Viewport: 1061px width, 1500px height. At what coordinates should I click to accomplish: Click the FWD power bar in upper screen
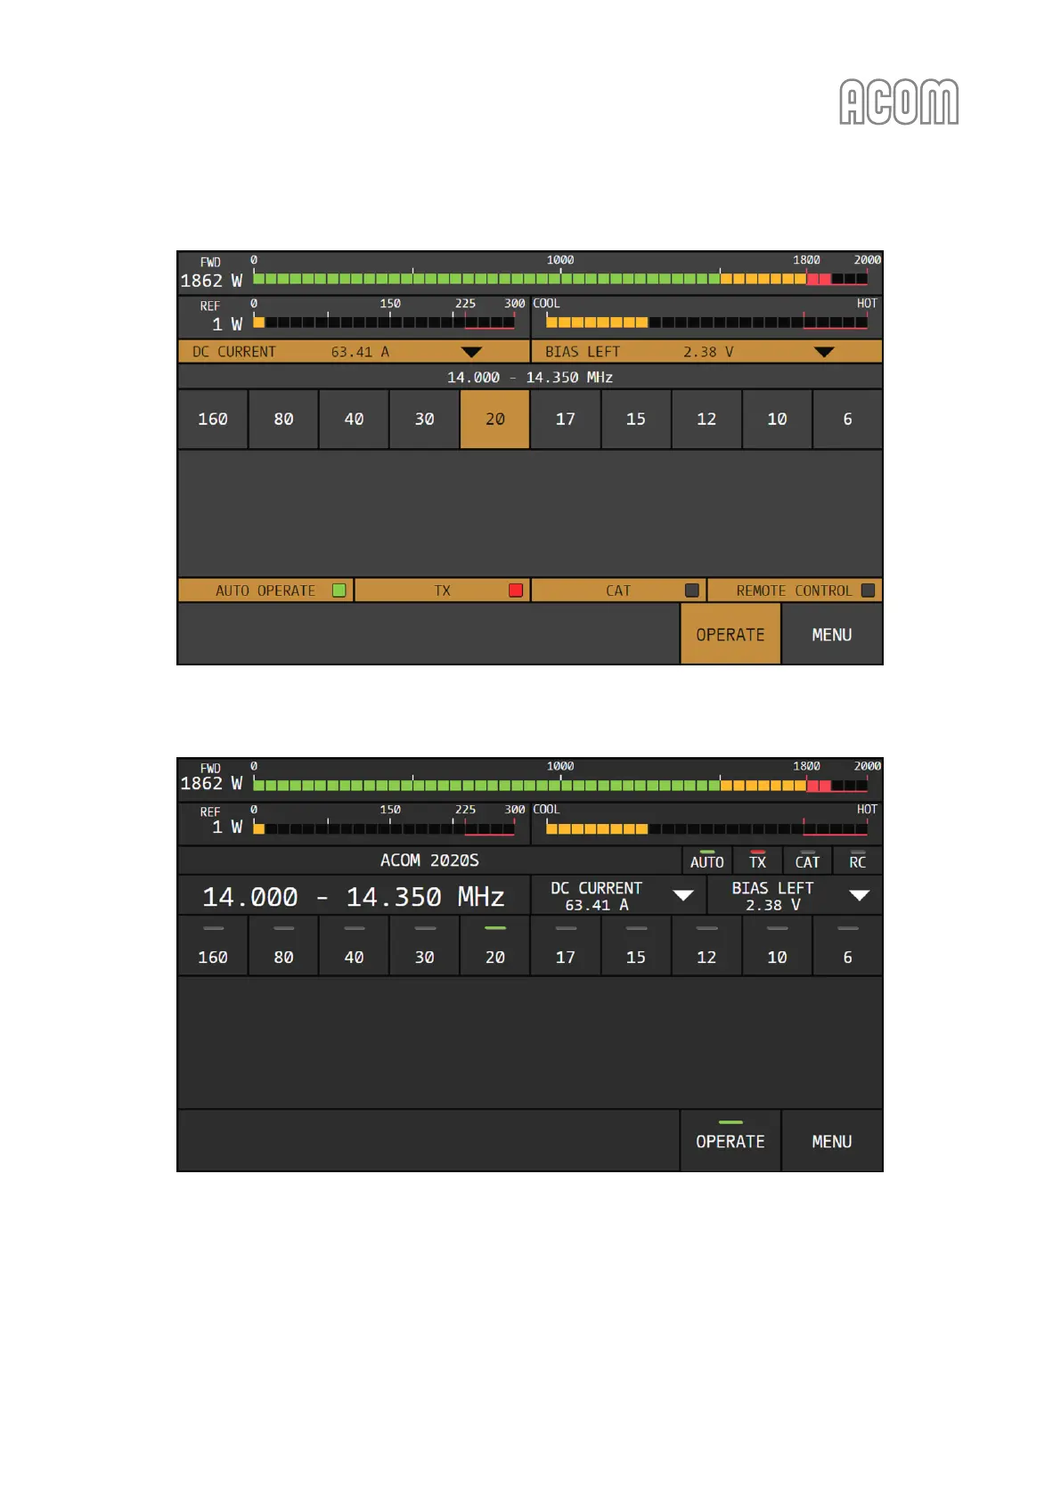tap(560, 278)
